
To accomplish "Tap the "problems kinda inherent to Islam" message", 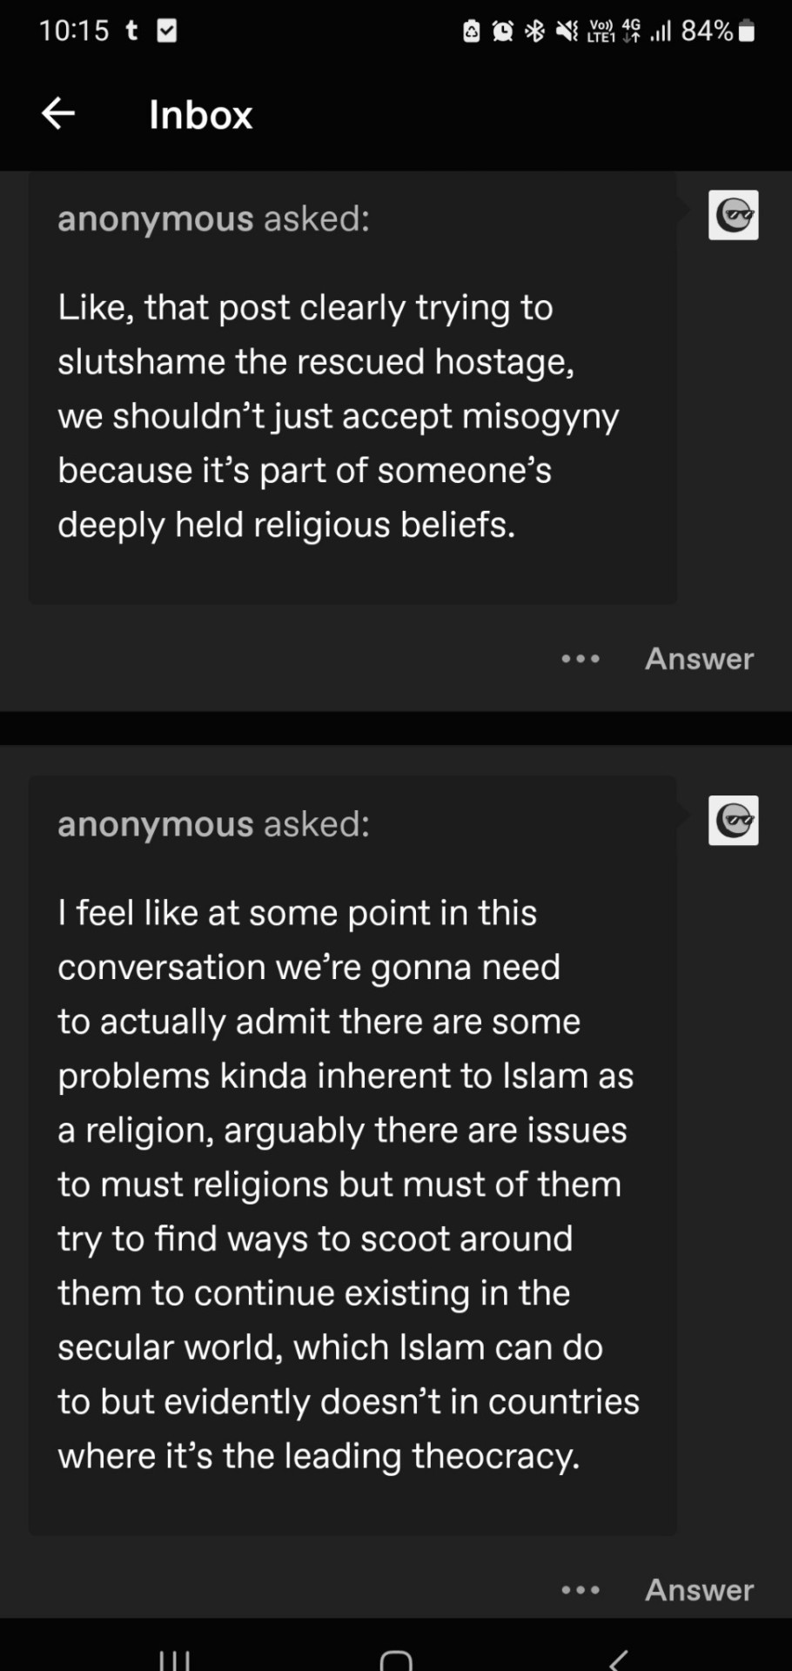I will [346, 1077].
